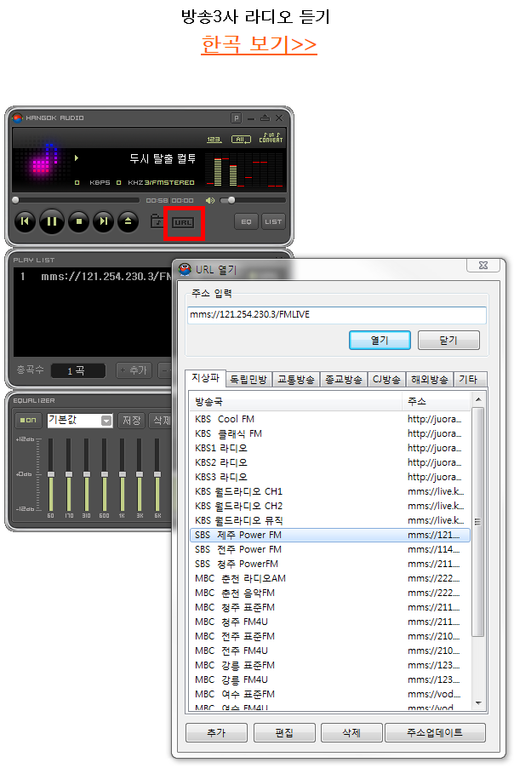Click the 닫기 button in URL dialog
The width and height of the screenshot is (514, 774).
448,340
